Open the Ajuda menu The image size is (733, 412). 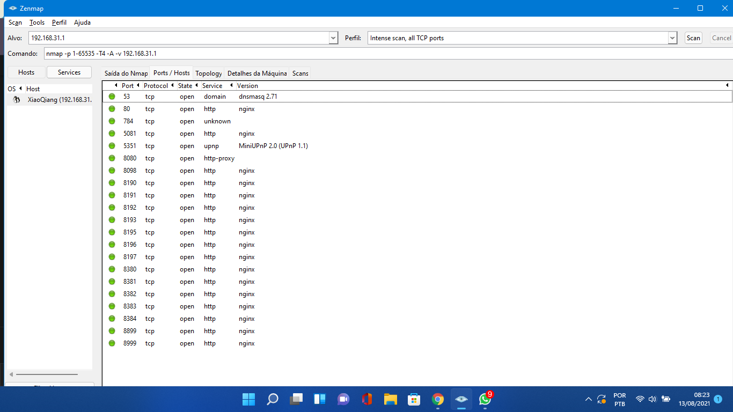pos(82,23)
